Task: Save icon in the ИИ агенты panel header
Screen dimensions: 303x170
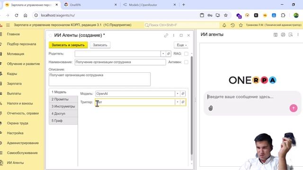Action: pyautogui.click(x=276, y=34)
